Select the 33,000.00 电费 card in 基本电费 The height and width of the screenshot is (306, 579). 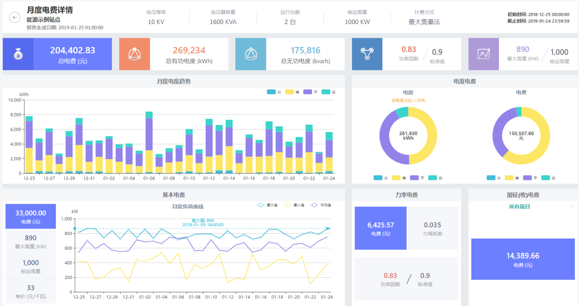pyautogui.click(x=30, y=216)
